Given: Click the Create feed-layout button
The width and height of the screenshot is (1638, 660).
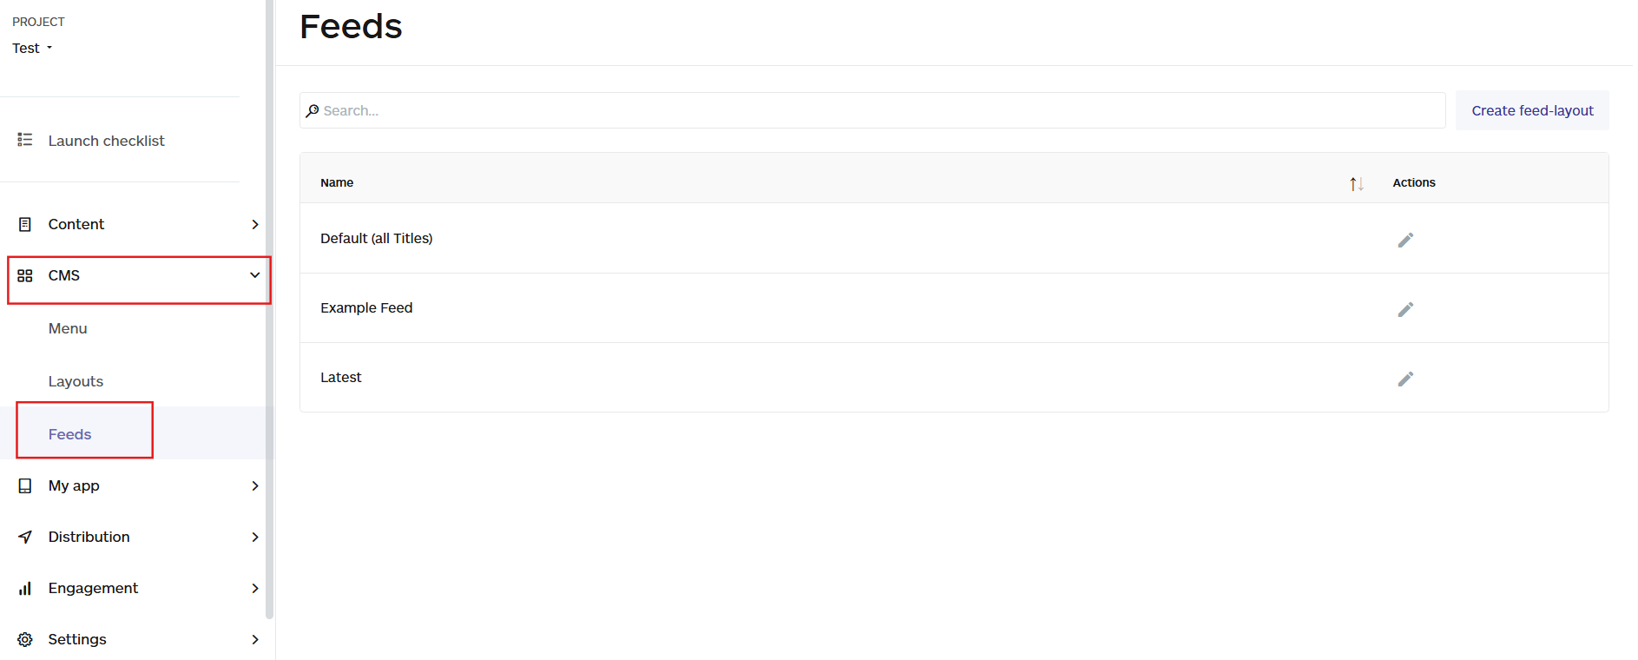Looking at the screenshot, I should (1532, 110).
